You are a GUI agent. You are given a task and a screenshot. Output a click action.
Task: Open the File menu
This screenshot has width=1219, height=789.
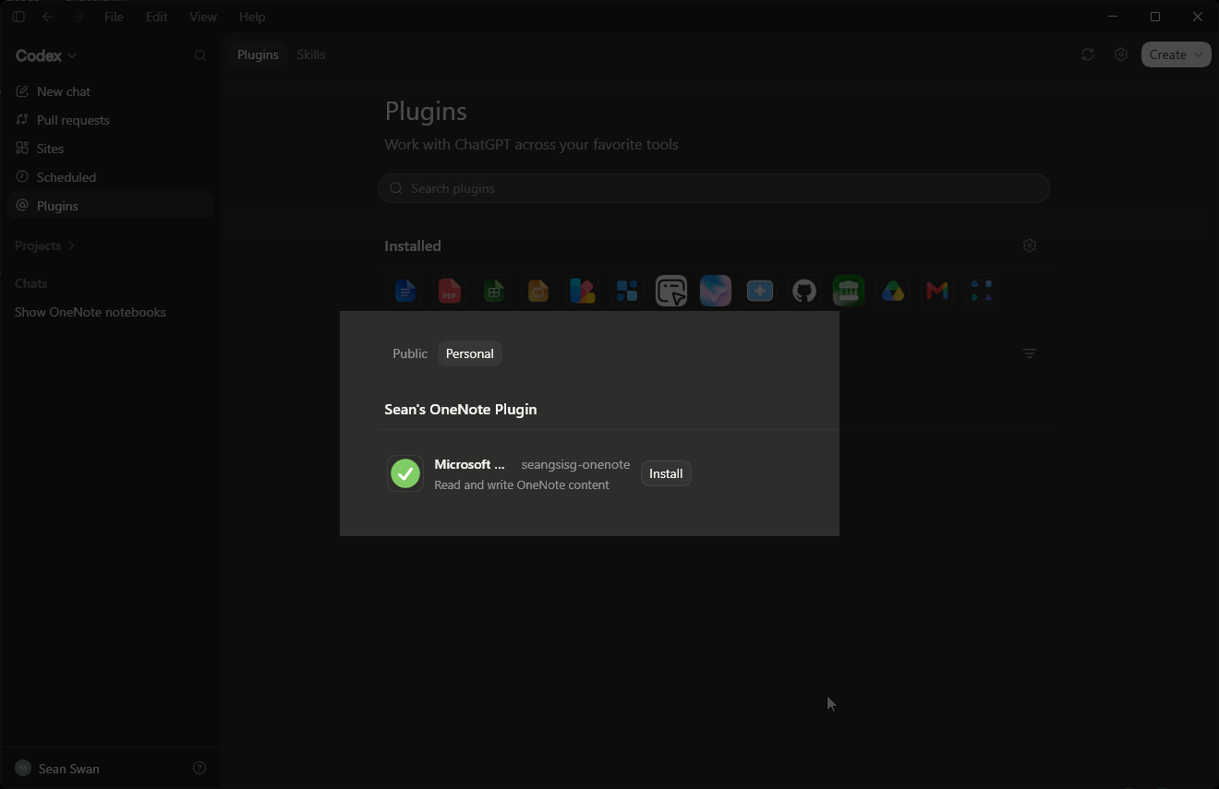(114, 17)
